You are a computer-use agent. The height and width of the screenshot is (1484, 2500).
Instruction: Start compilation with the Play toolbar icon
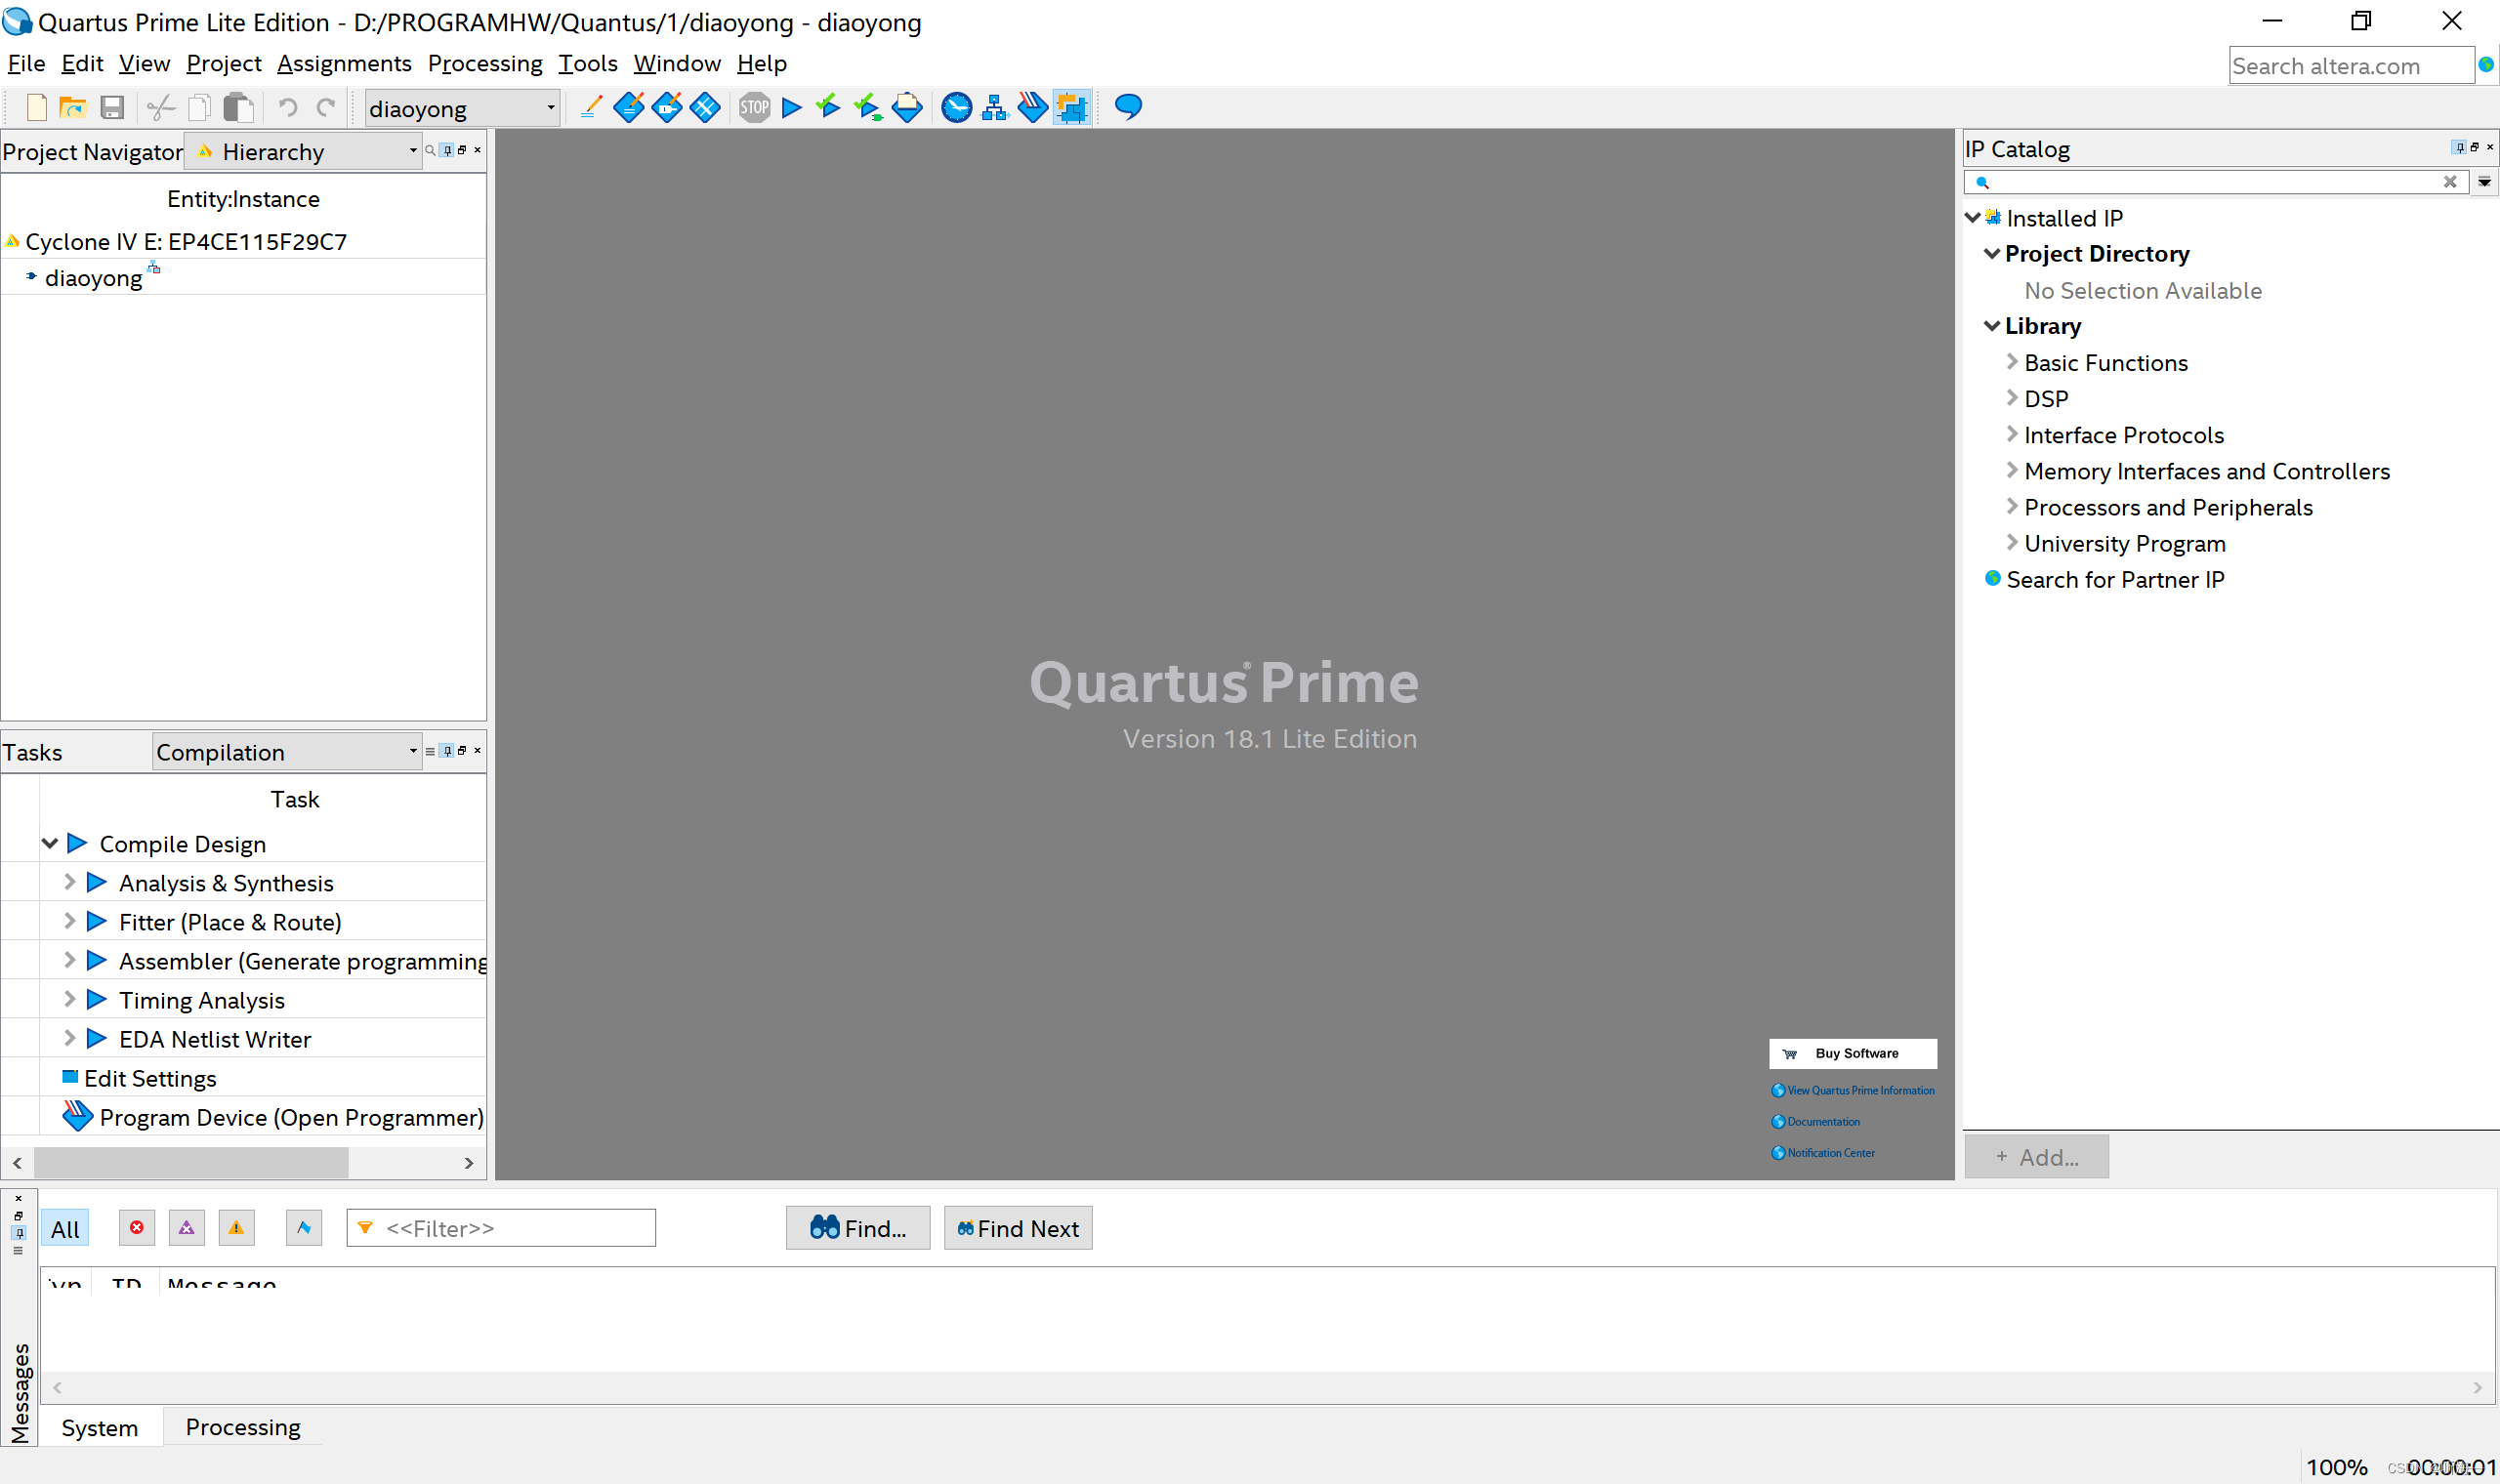pos(791,107)
